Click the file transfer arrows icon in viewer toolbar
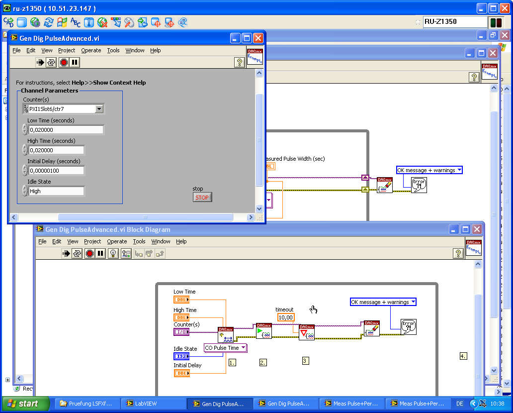 pyautogui.click(x=142, y=22)
